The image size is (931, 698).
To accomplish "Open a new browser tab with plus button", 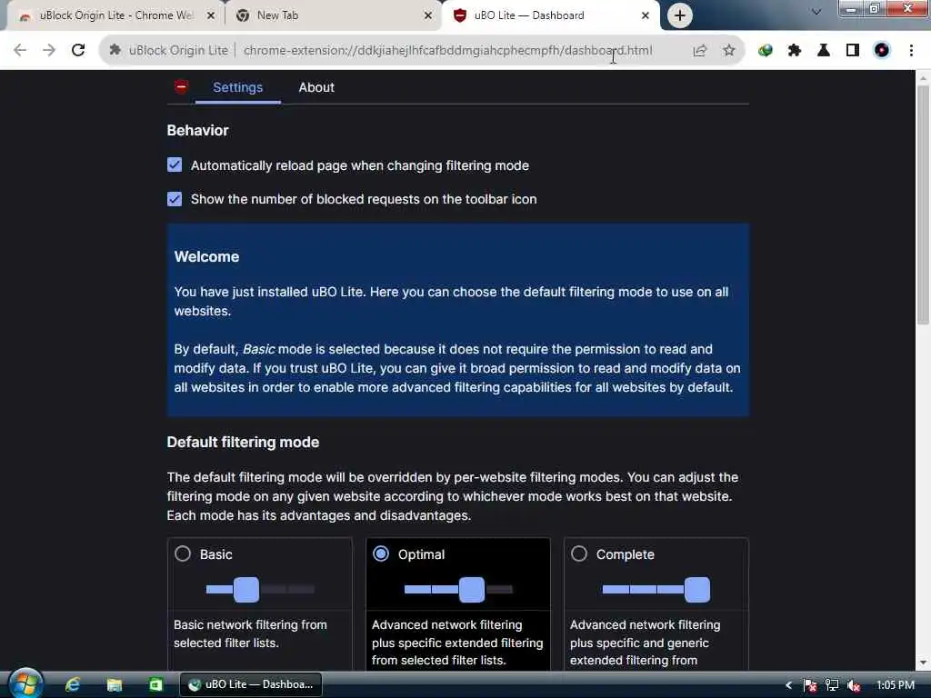I will [680, 15].
